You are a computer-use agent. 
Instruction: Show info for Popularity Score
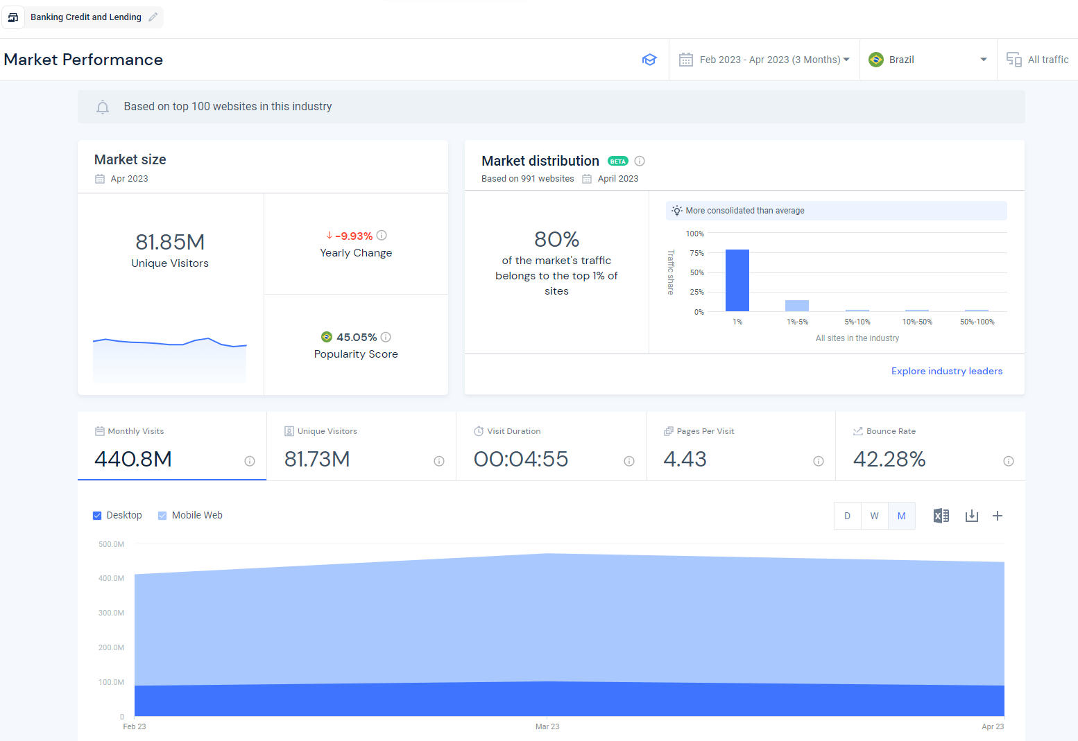click(x=386, y=337)
